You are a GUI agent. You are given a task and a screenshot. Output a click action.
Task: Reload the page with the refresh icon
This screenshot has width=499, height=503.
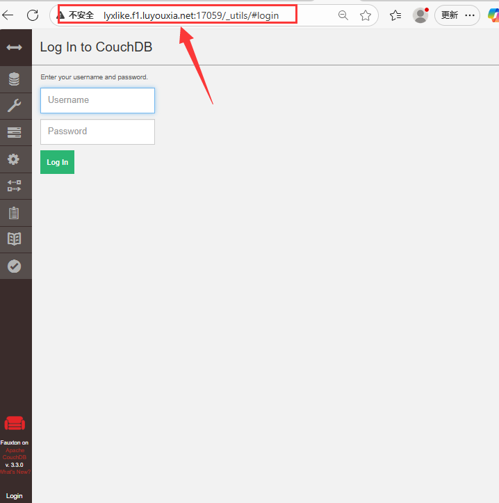[33, 15]
